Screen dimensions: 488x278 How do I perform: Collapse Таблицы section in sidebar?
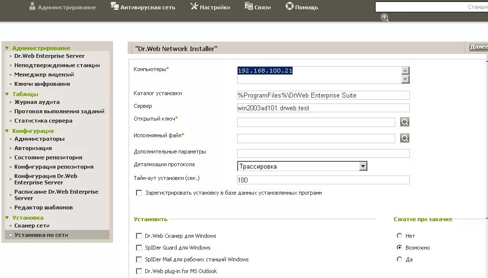[7, 94]
